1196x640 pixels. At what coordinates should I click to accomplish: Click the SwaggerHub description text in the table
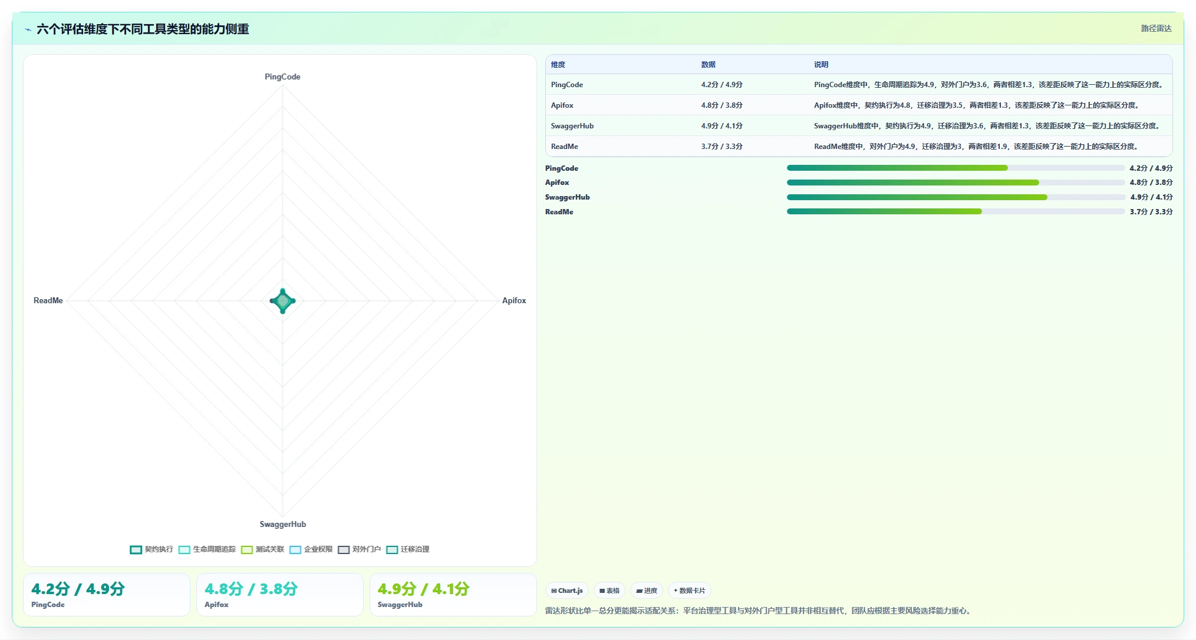pyautogui.click(x=989, y=126)
